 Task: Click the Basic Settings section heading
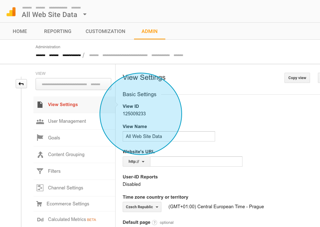[140, 94]
